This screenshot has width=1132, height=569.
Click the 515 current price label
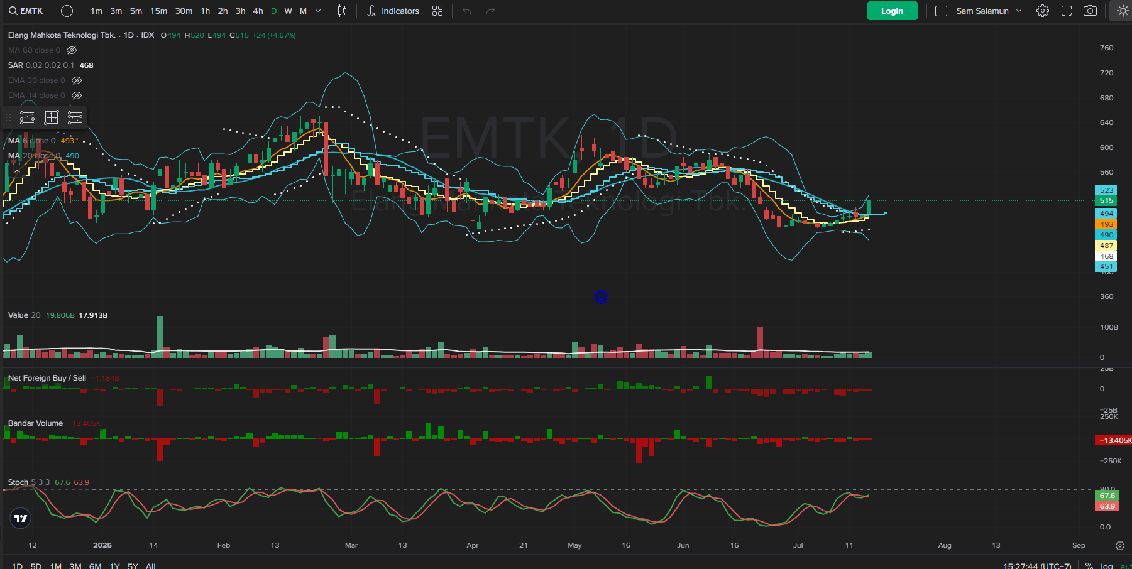[x=1106, y=200]
